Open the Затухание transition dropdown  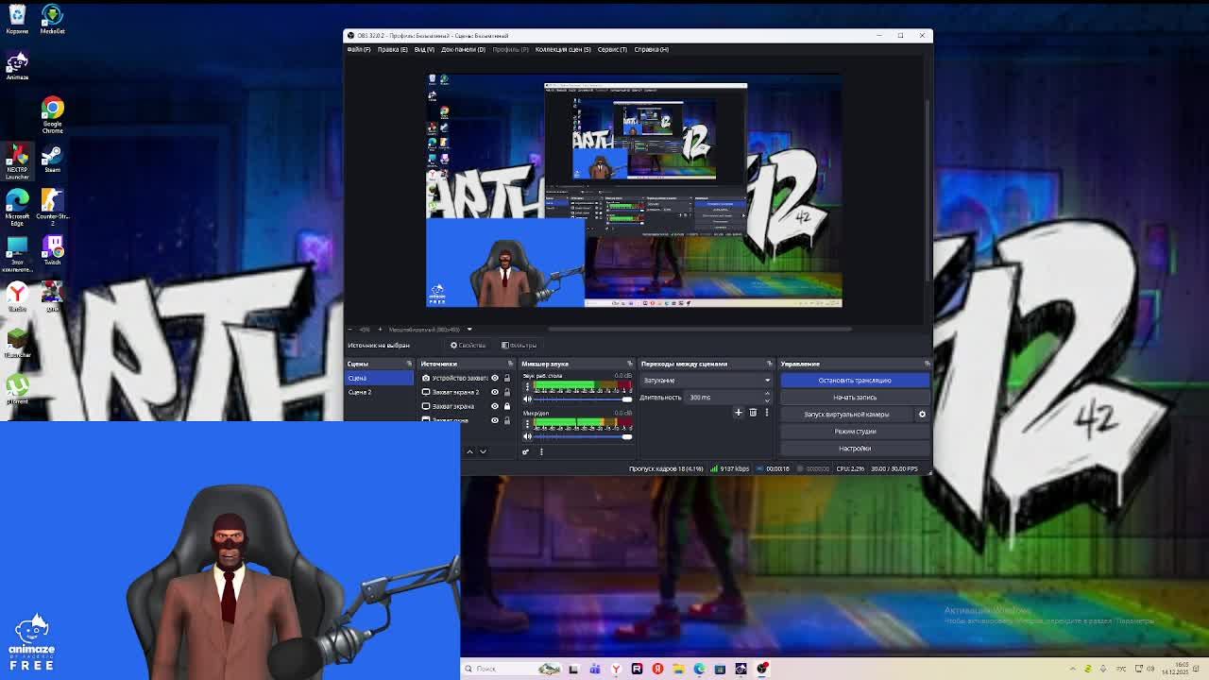tap(706, 381)
